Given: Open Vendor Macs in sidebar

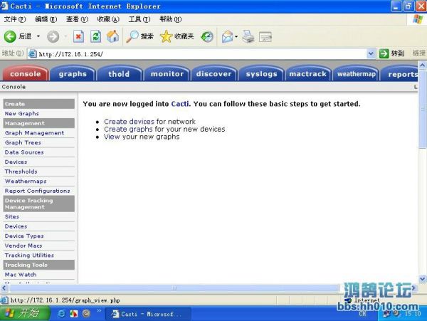Looking at the screenshot, I should coord(23,246).
